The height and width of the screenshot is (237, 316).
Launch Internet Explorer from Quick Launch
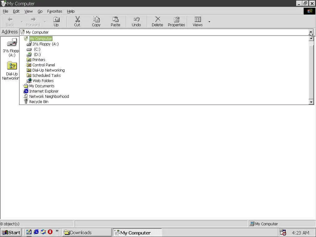pyautogui.click(x=36, y=232)
